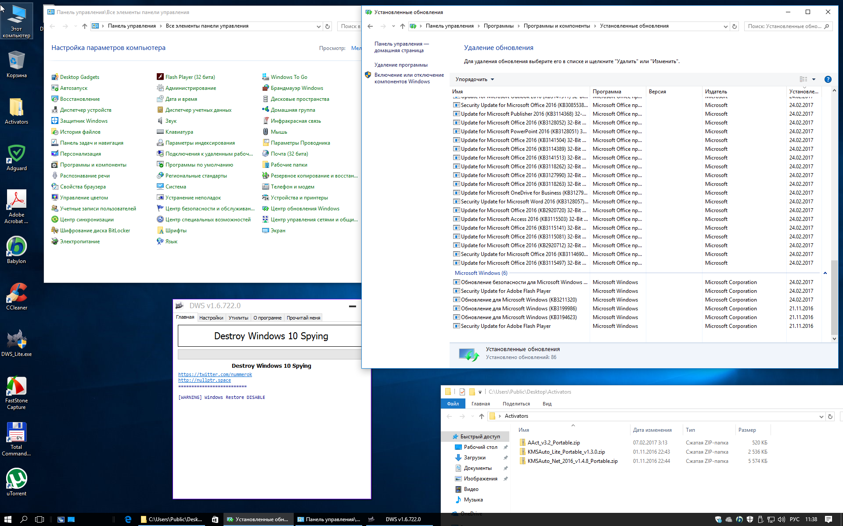This screenshot has width=843, height=526.
Task: Open Desktop Gadgets in Control Panel
Action: tap(76, 77)
